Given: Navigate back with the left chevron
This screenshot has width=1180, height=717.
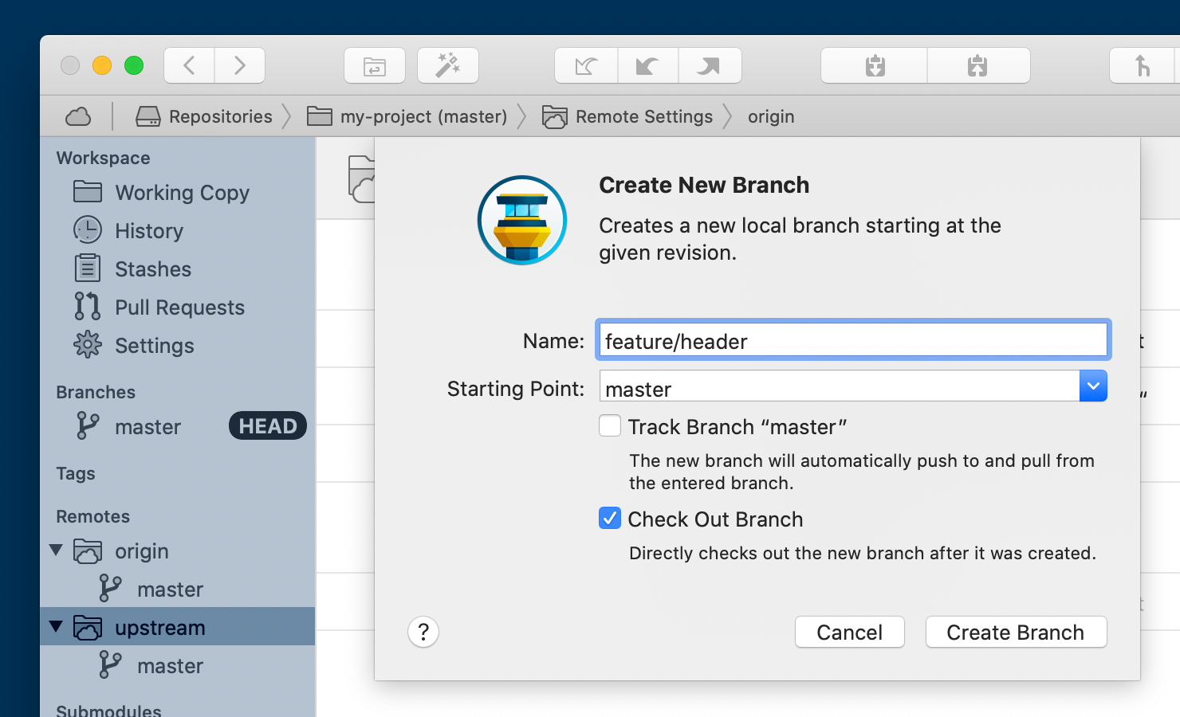Looking at the screenshot, I should click(190, 65).
